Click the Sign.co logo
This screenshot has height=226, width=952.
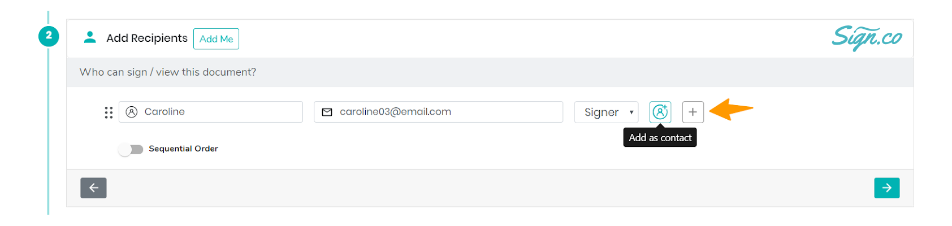(x=867, y=38)
